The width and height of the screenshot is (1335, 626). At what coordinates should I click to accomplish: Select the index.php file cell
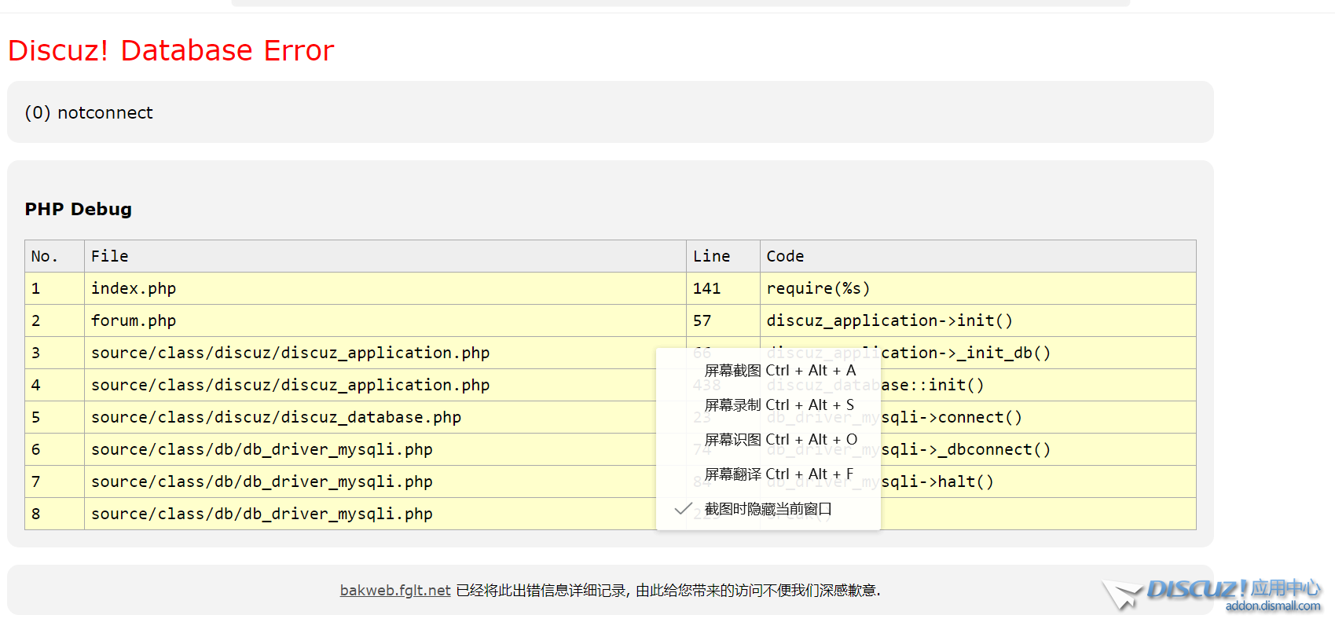point(134,289)
